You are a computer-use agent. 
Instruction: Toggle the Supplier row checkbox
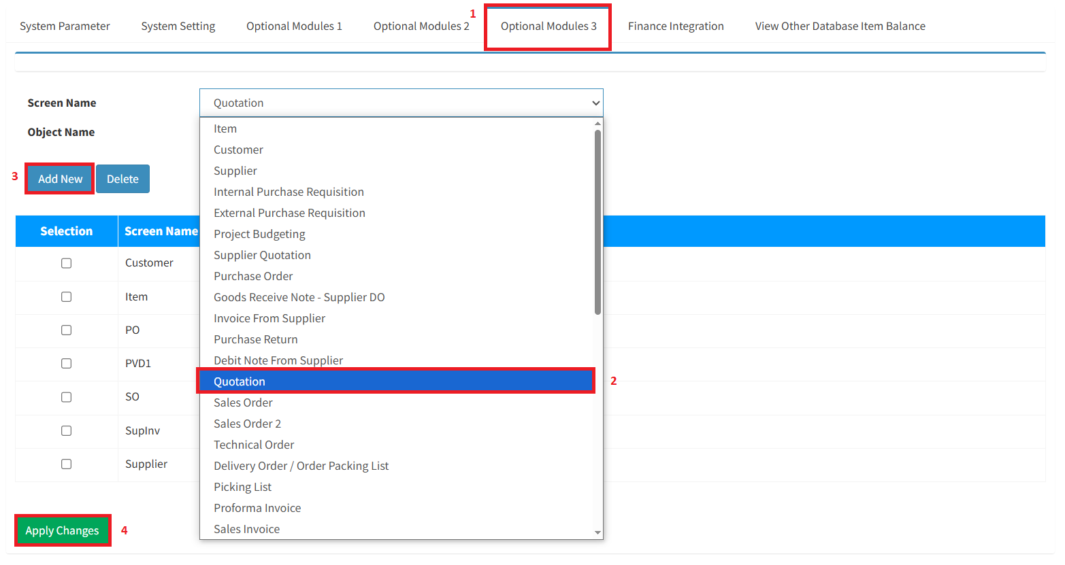tap(66, 464)
